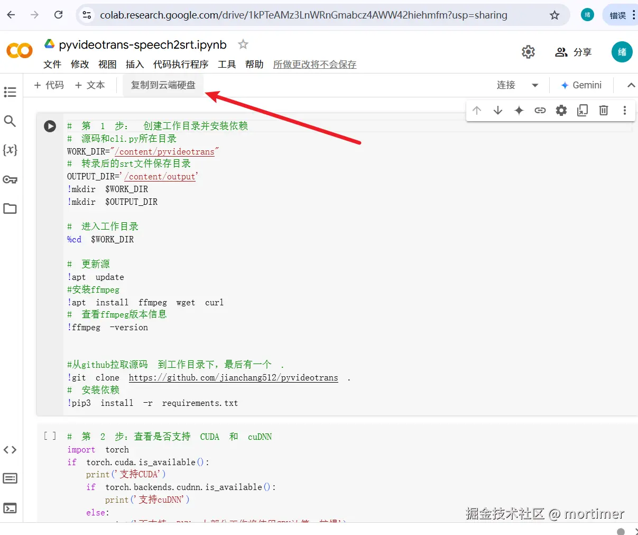638x535 pixels.
Task: Click 连接 to connect a runtime
Action: coord(506,85)
